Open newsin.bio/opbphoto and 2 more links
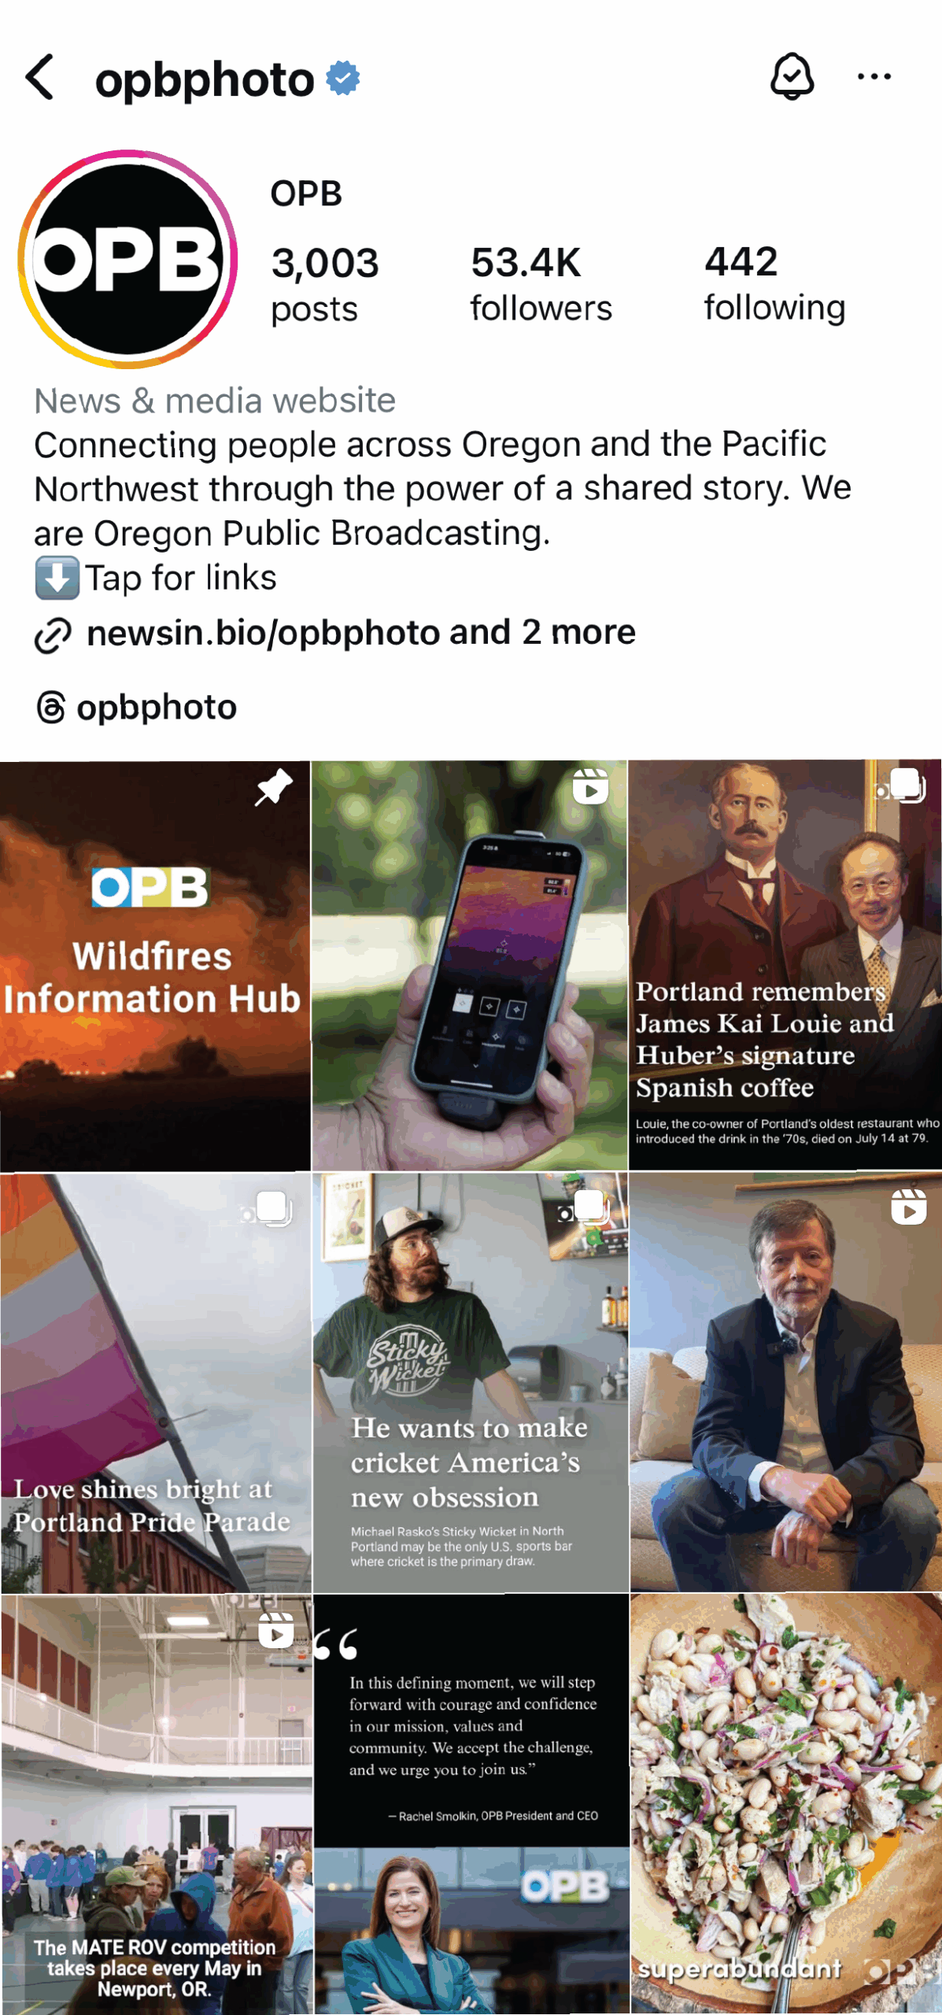 tap(360, 633)
